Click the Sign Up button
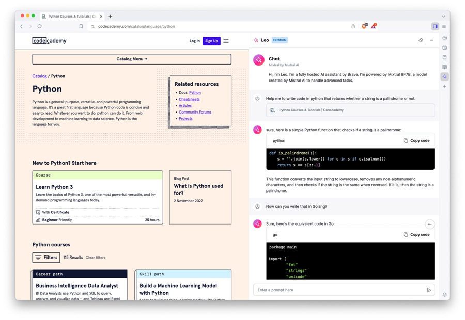This screenshot has height=320, width=465. [211, 41]
